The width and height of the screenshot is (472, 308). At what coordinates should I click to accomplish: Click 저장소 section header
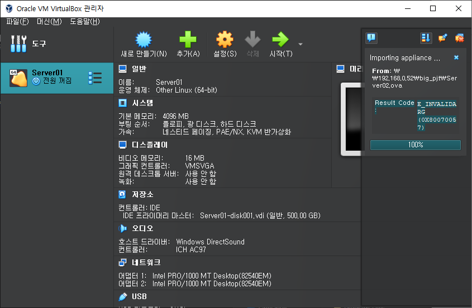coord(142,194)
